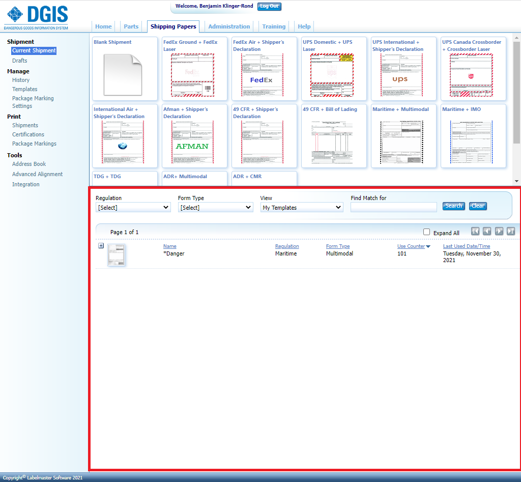
Task: Jump to last page with pagination arrow
Action: 511,231
